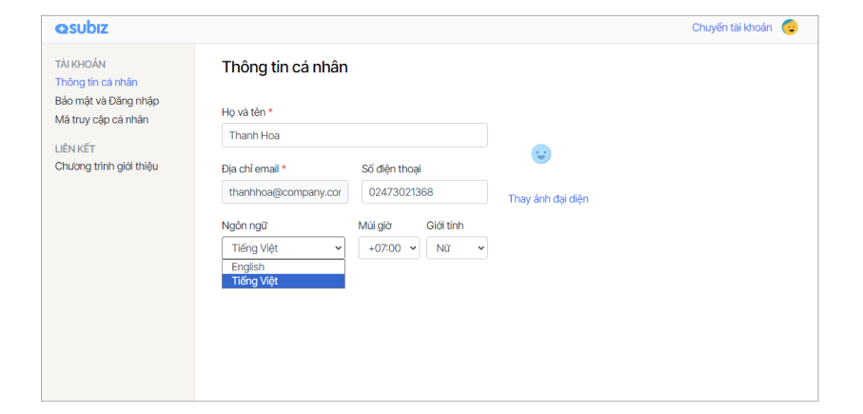Click the smiley profile picture placeholder
The image size is (863, 414).
tap(540, 154)
